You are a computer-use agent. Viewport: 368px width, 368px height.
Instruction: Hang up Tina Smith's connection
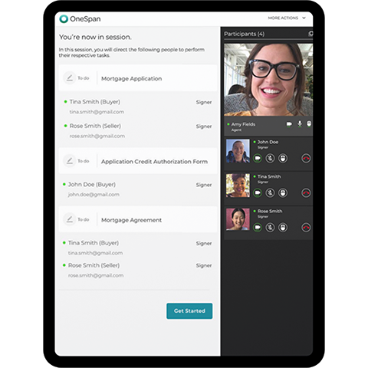(306, 193)
